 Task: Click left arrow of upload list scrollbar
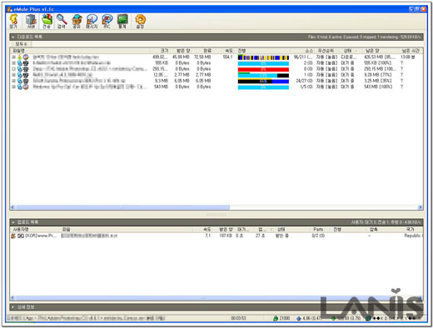(12, 298)
